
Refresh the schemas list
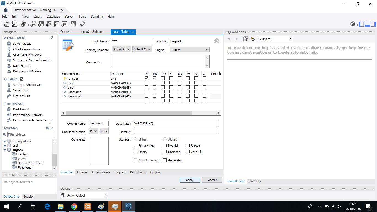tap(47, 128)
